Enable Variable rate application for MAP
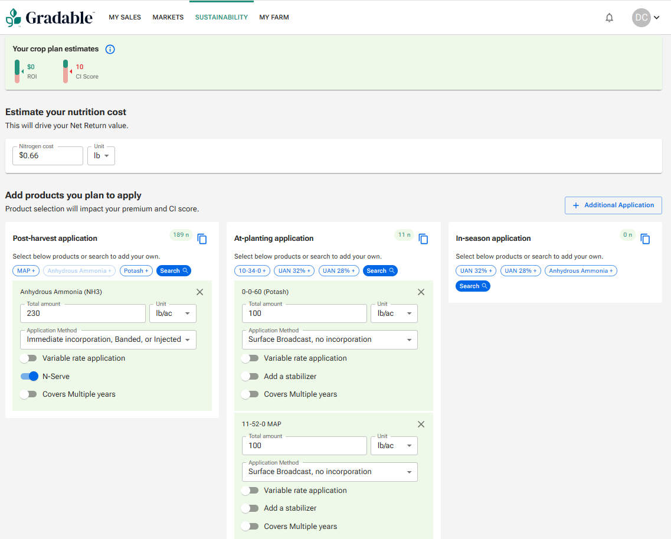The image size is (671, 539). point(250,491)
